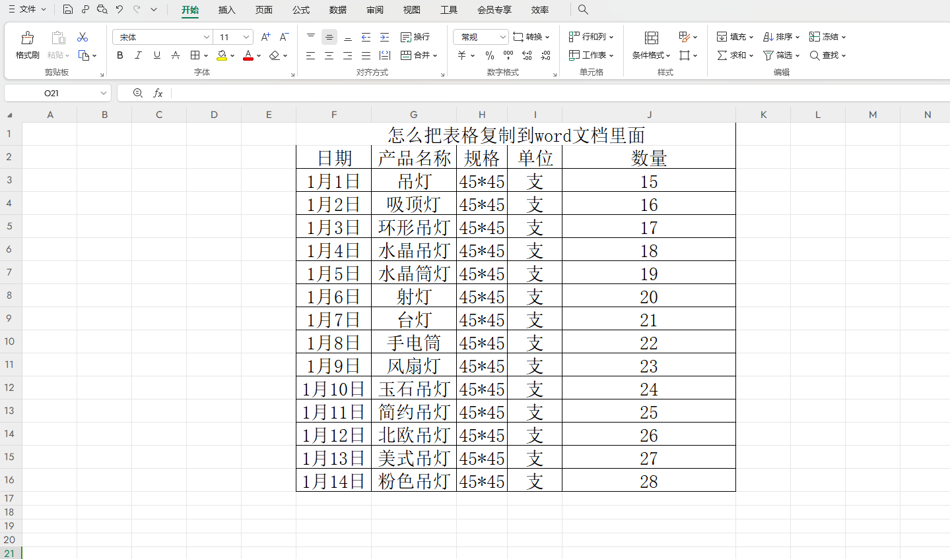
Task: Switch to the 插入 (Insert) tab
Action: click(226, 10)
